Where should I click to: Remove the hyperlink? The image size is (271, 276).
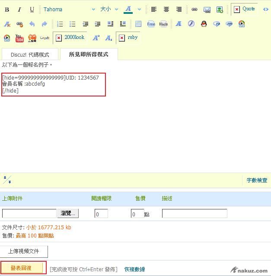point(19,24)
